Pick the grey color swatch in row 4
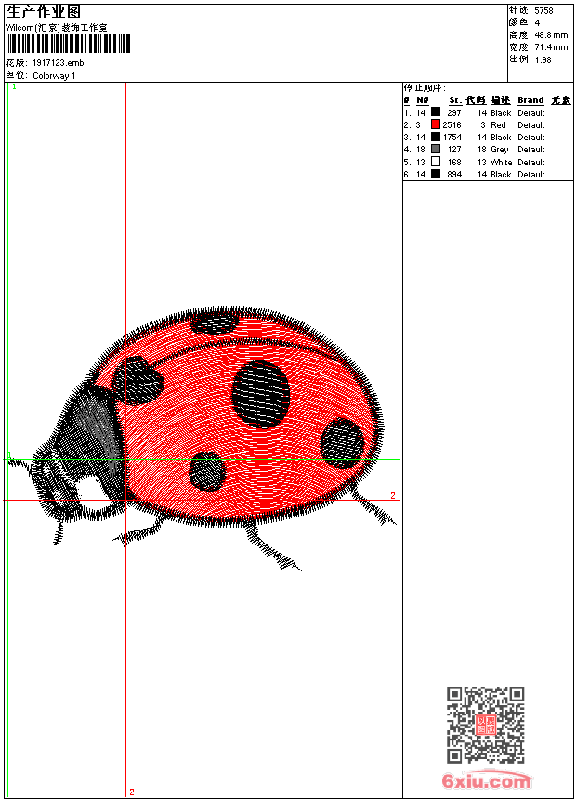The height and width of the screenshot is (799, 576). click(x=436, y=149)
